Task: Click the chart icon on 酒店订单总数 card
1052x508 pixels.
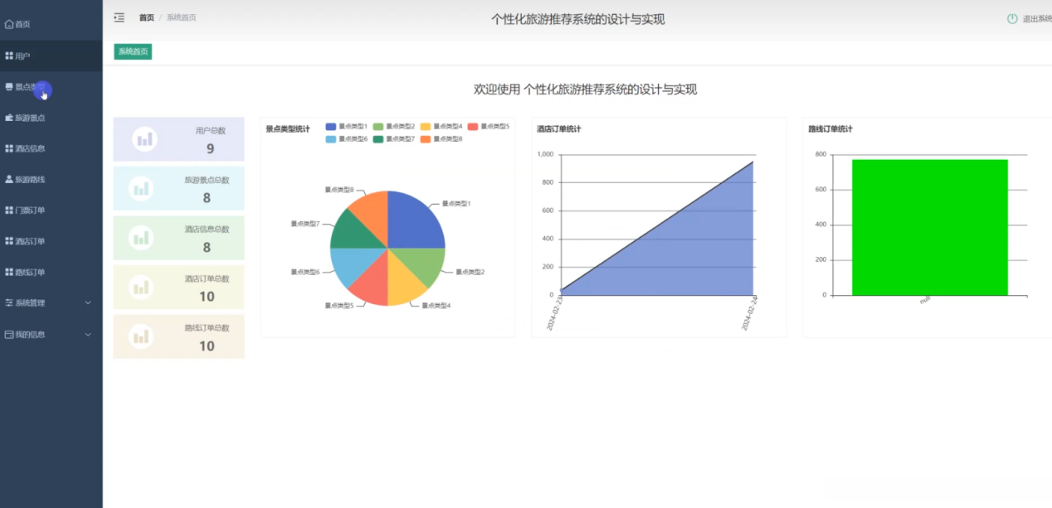Action: (x=141, y=287)
